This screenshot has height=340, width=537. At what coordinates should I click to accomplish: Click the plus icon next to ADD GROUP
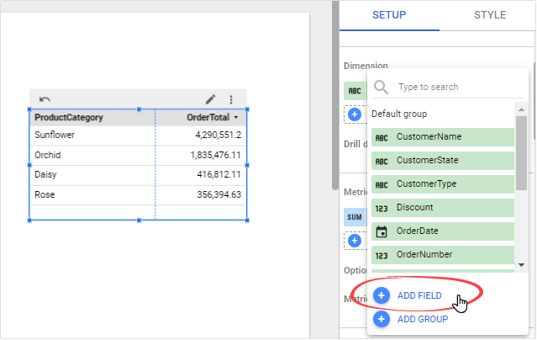382,319
